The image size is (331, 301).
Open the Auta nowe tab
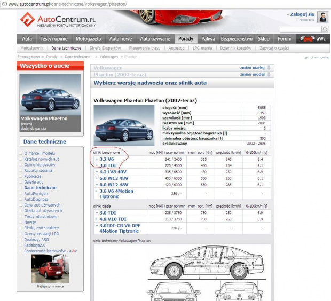(x=121, y=39)
